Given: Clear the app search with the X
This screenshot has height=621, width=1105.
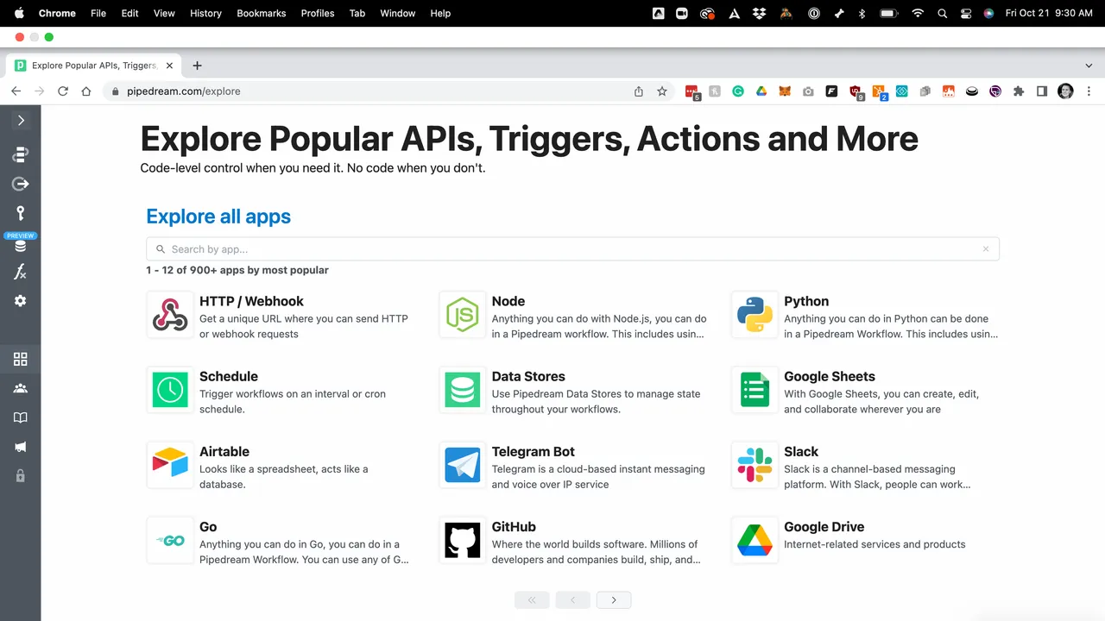Looking at the screenshot, I should coord(986,249).
